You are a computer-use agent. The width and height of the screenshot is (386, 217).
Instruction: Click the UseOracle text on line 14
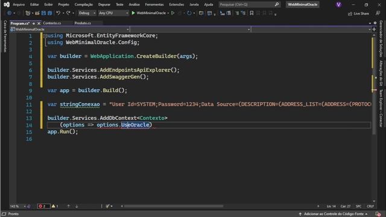[x=135, y=125]
